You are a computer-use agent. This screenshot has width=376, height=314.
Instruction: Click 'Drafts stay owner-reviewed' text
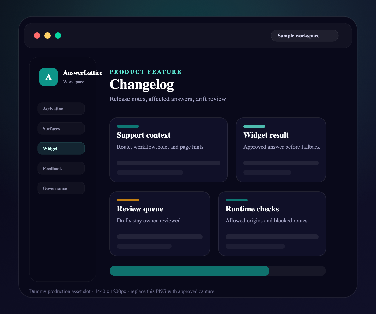click(149, 221)
